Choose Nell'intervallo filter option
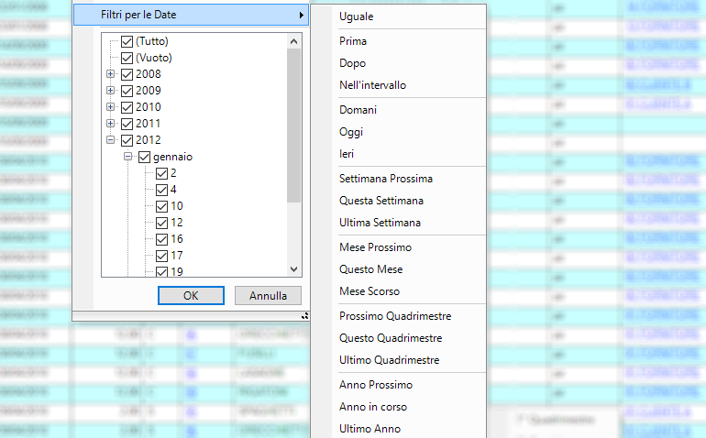Screen dimensions: 706x438 (372, 85)
